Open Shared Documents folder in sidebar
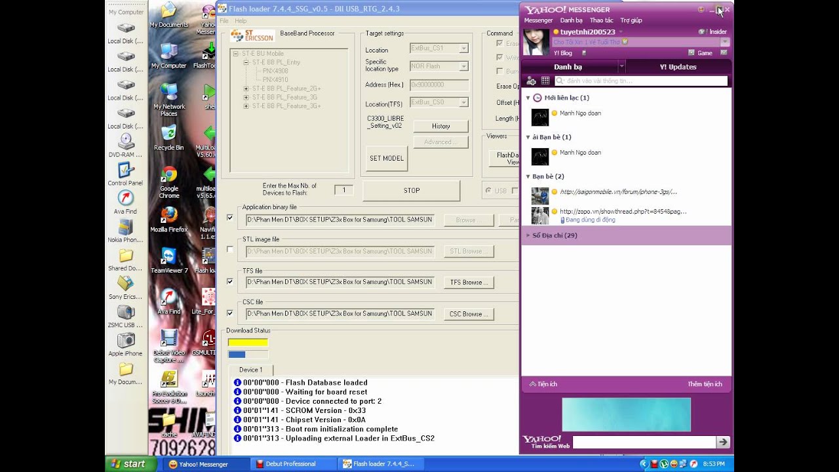The height and width of the screenshot is (472, 839). point(125,259)
